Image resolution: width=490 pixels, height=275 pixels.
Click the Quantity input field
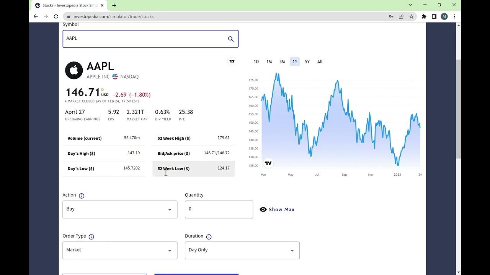[219, 209]
